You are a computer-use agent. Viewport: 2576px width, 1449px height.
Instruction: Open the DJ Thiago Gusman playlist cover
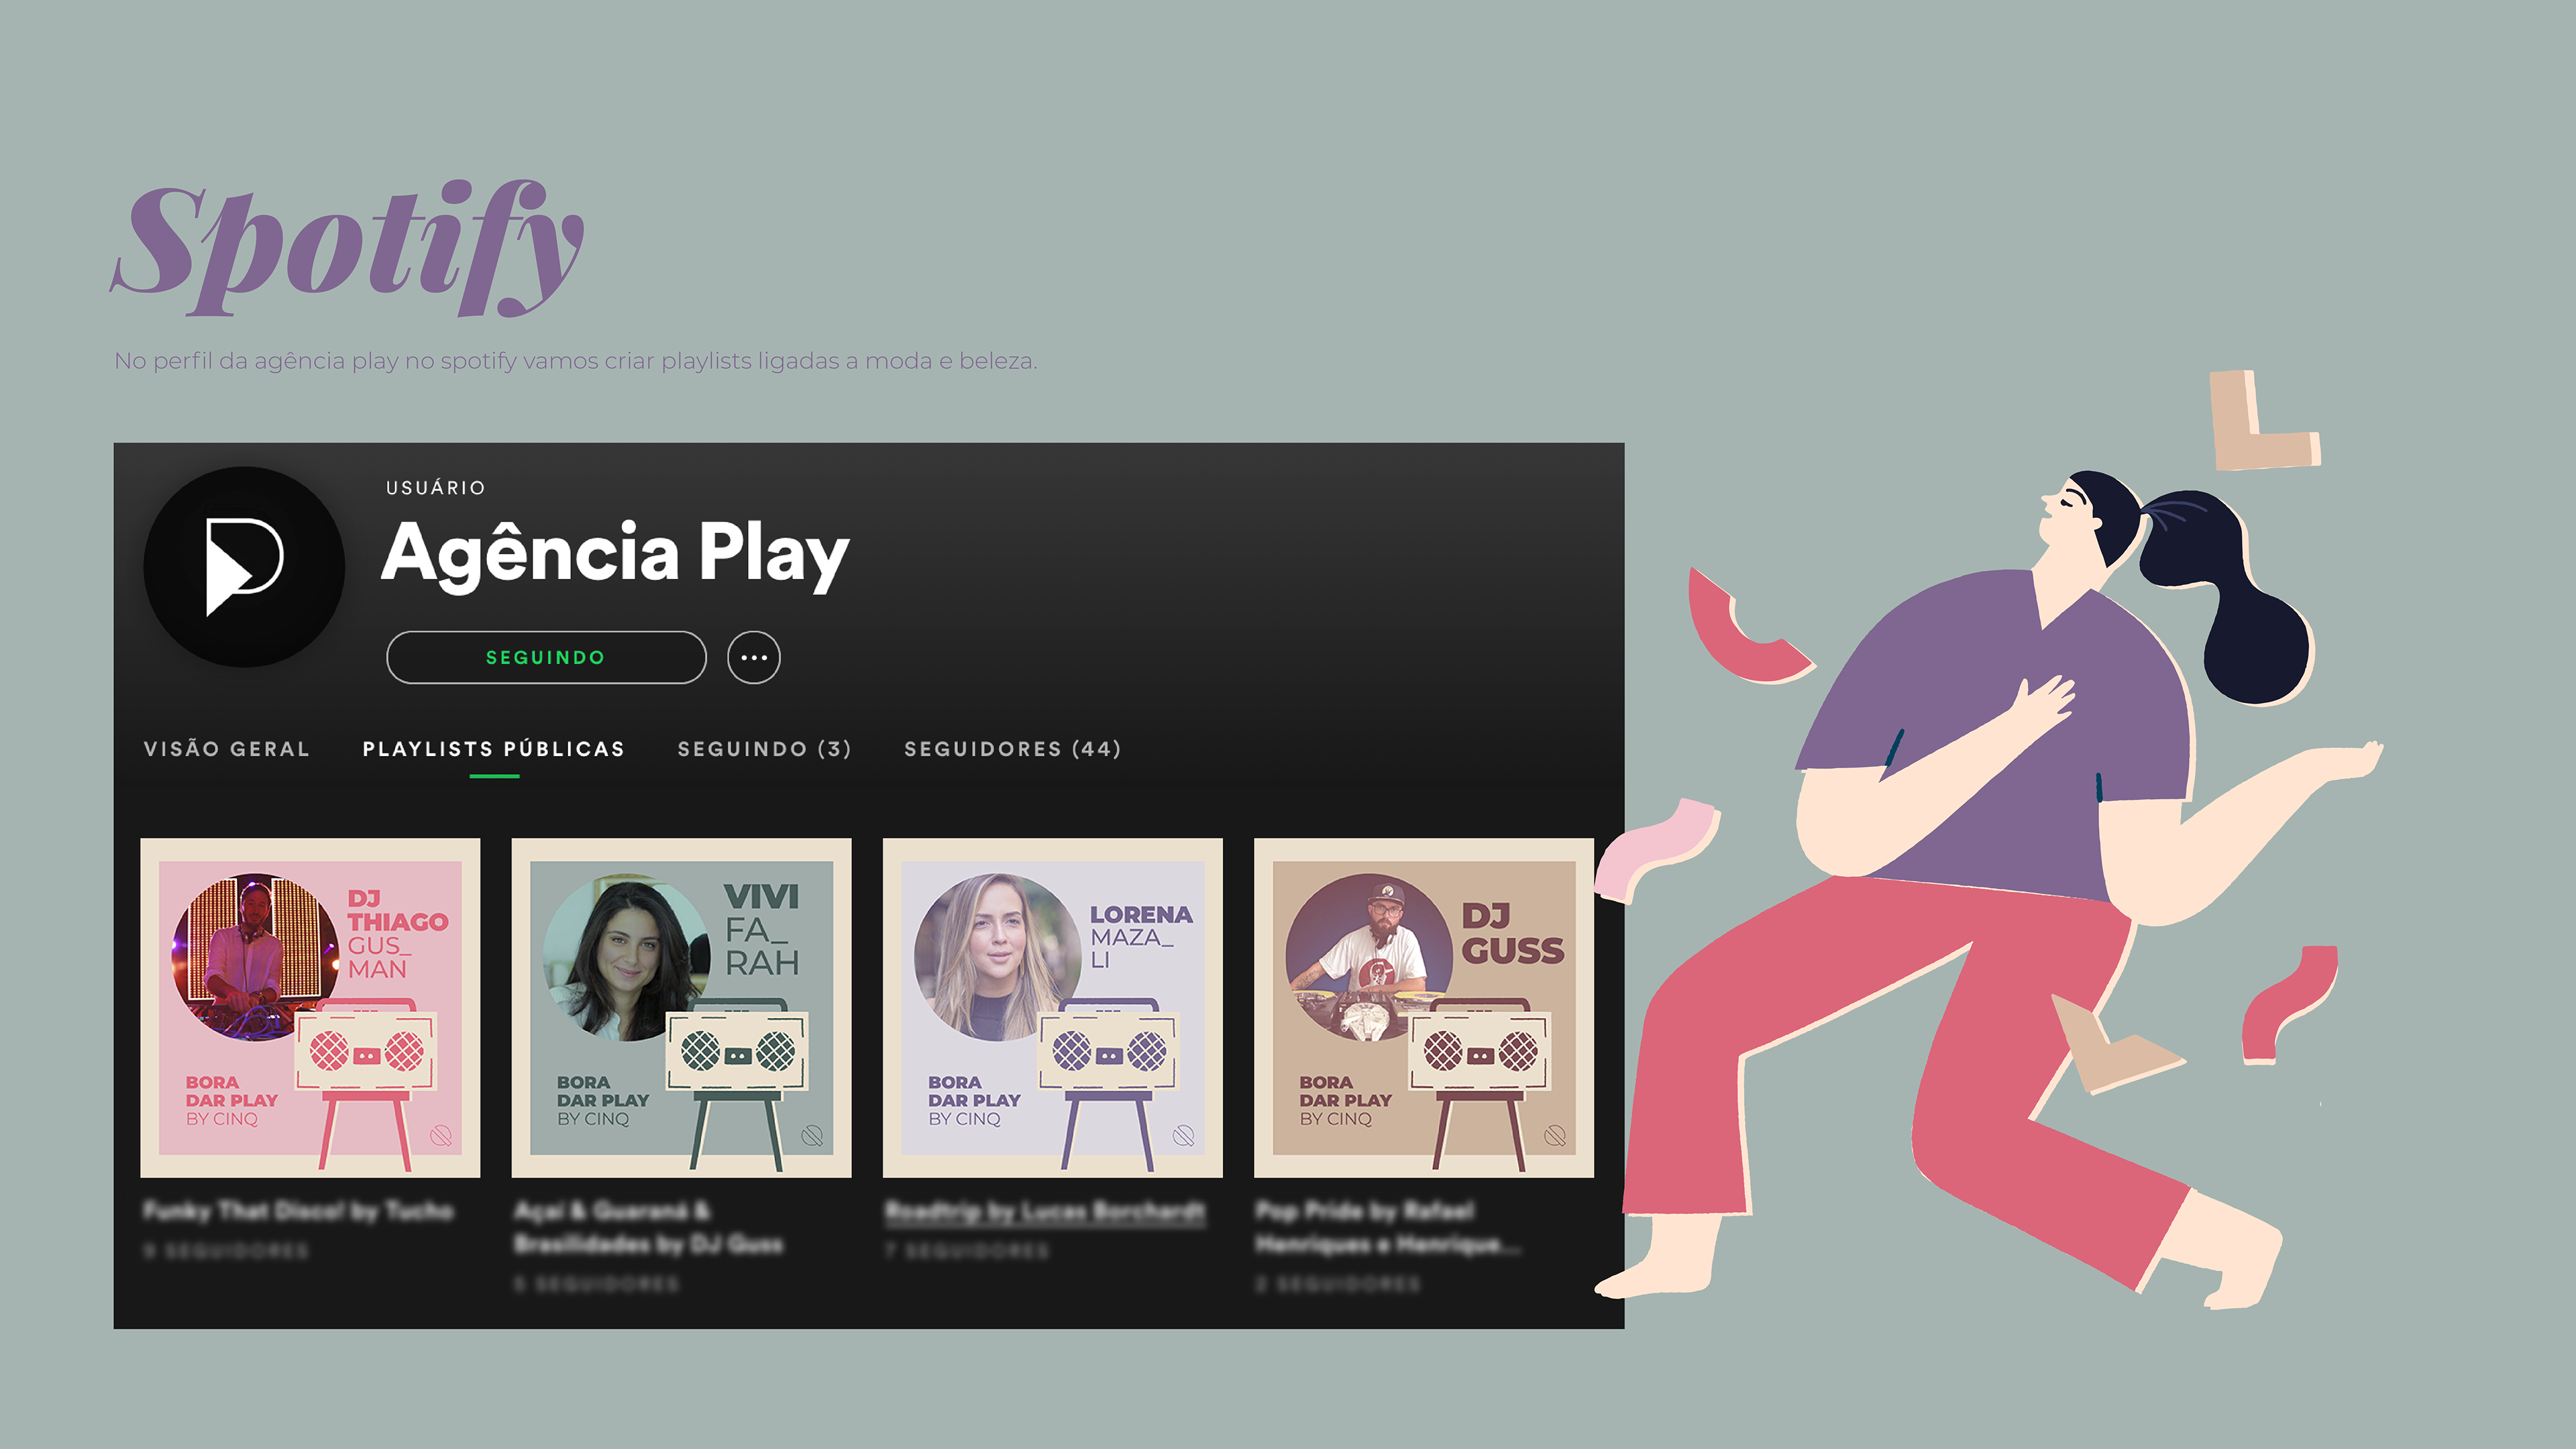click(x=310, y=1008)
